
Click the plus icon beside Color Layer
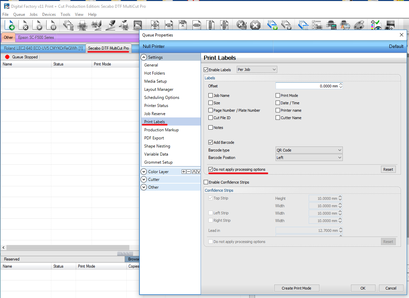coord(184,172)
